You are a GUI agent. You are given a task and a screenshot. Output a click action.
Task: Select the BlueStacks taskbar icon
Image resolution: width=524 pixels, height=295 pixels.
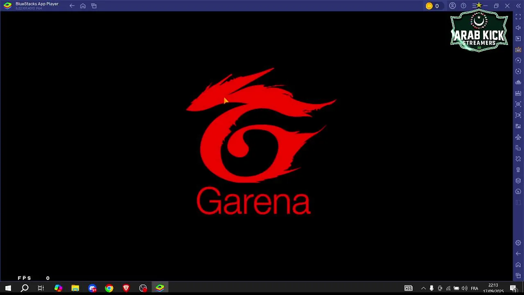[160, 288]
